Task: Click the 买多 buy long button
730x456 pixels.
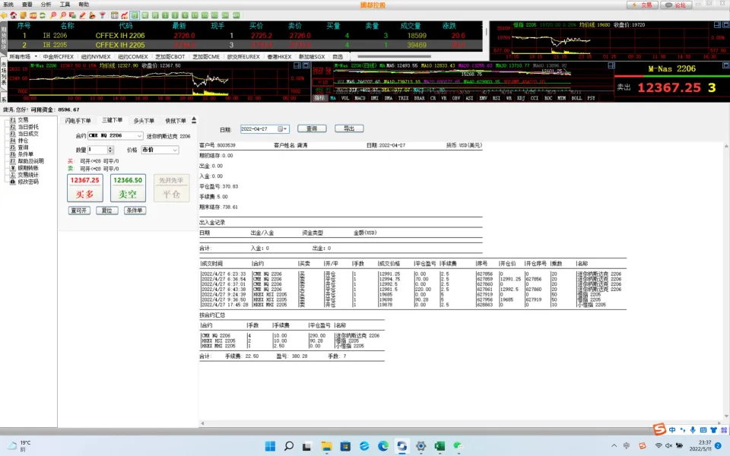Action: click(x=84, y=188)
